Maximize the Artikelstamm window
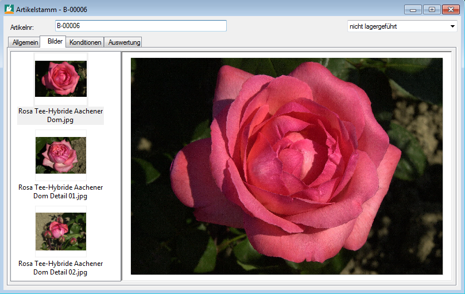 pyautogui.click(x=432, y=10)
